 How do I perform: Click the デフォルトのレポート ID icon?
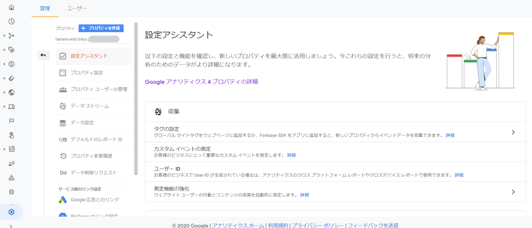point(63,139)
